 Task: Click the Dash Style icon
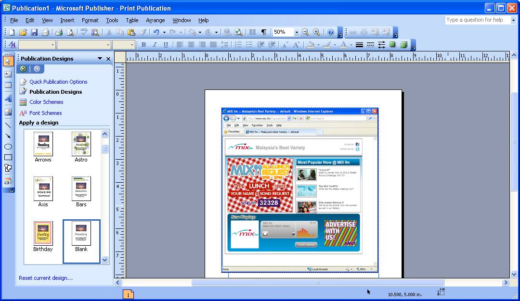(x=370, y=45)
